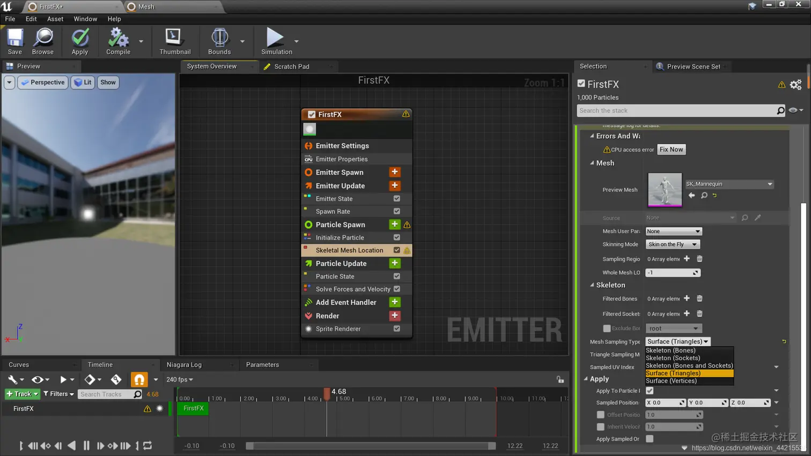Compile the Niagara emitter
Screen dimensions: 811x456
click(x=118, y=41)
